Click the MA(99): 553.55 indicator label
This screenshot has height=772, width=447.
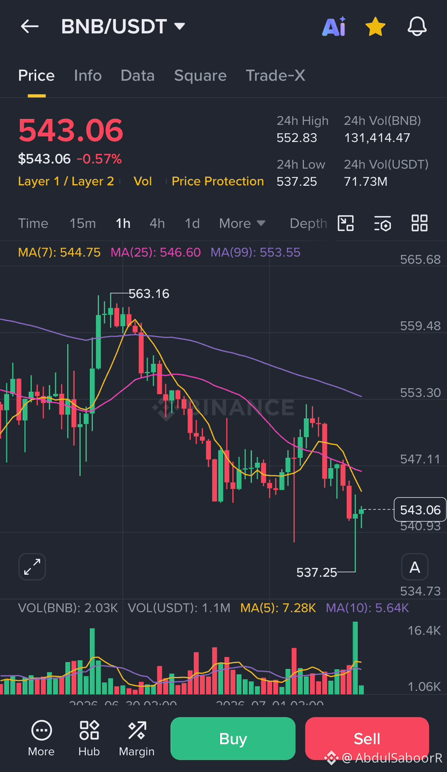[255, 252]
